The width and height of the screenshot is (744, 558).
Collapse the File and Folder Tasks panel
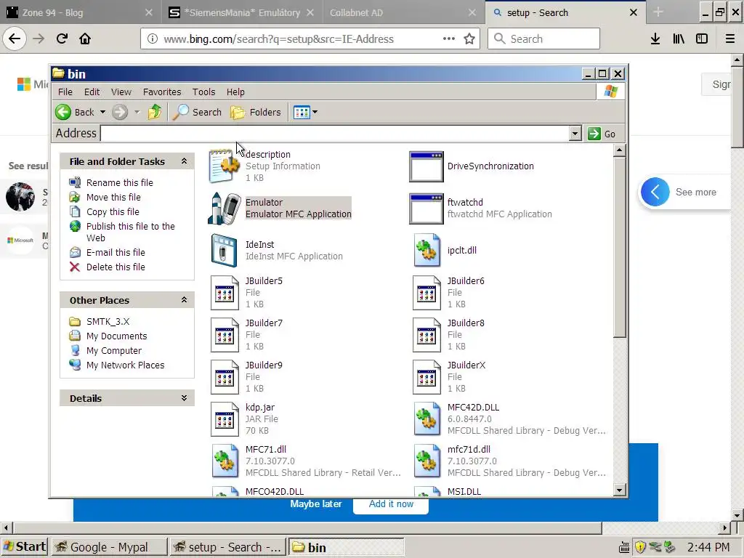(184, 161)
